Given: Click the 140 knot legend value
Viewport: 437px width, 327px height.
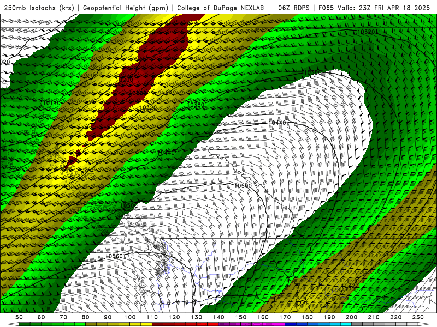Looking at the screenshot, I should tap(218, 317).
